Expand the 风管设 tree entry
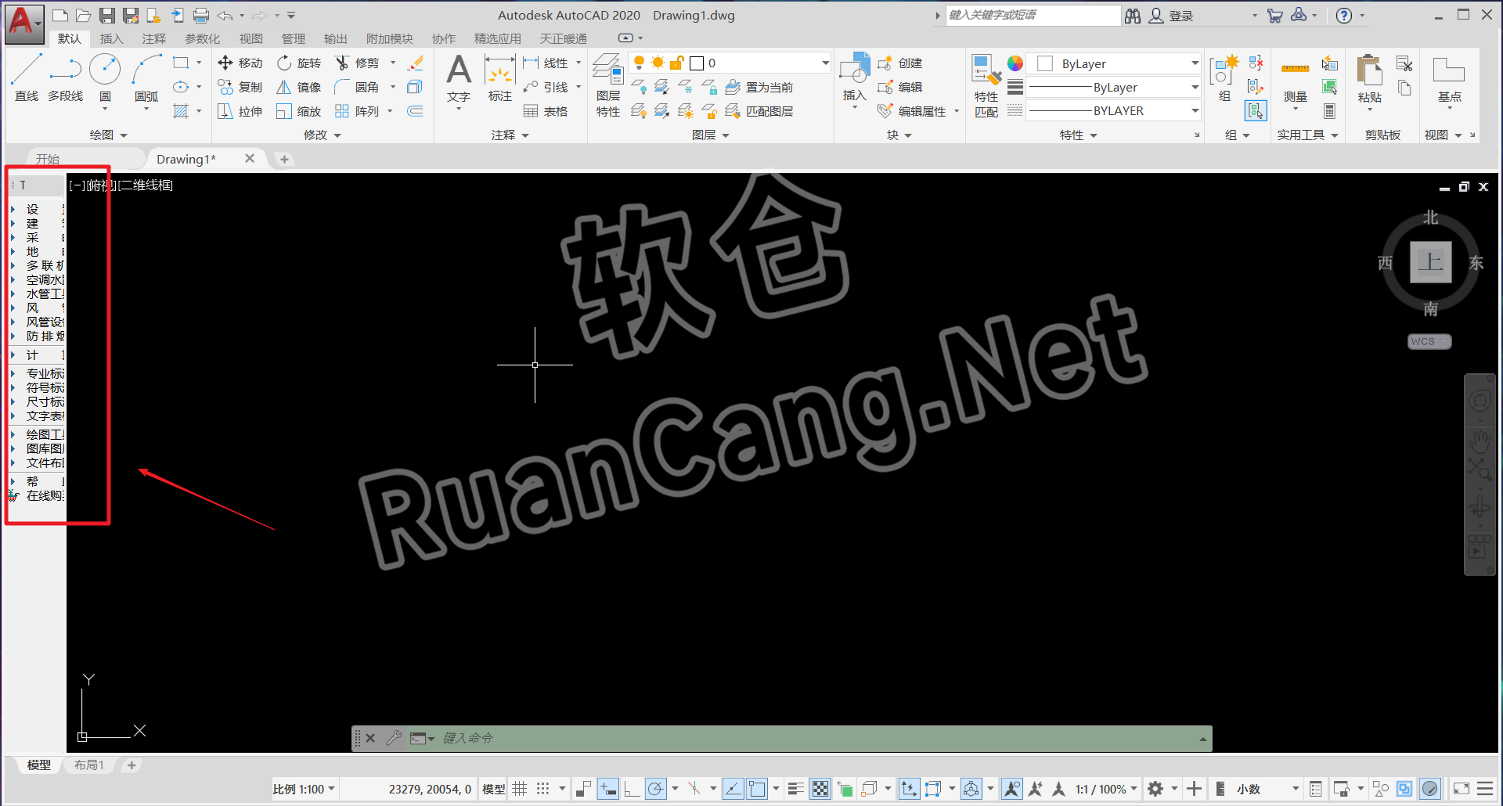 (13, 322)
